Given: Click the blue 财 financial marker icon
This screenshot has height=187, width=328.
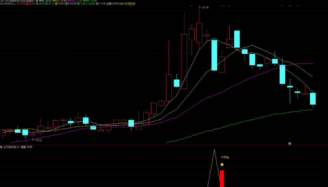Looking at the screenshot, I should (290, 143).
